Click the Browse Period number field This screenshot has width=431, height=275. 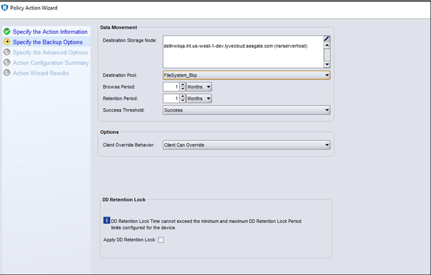click(x=172, y=86)
